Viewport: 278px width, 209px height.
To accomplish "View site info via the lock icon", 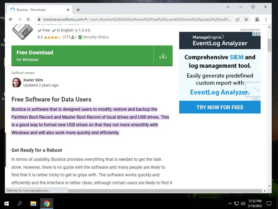I will (39, 19).
